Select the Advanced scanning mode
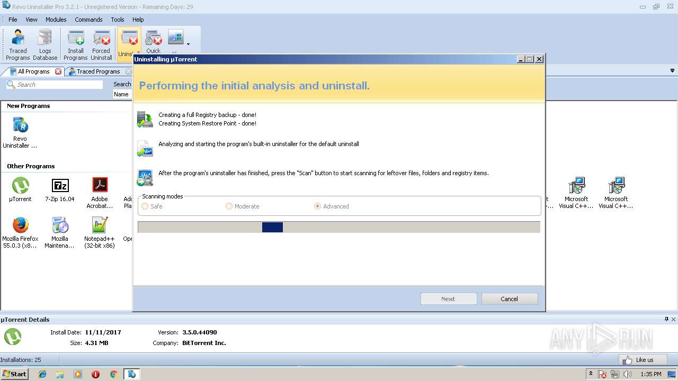The width and height of the screenshot is (678, 381). coord(332,206)
